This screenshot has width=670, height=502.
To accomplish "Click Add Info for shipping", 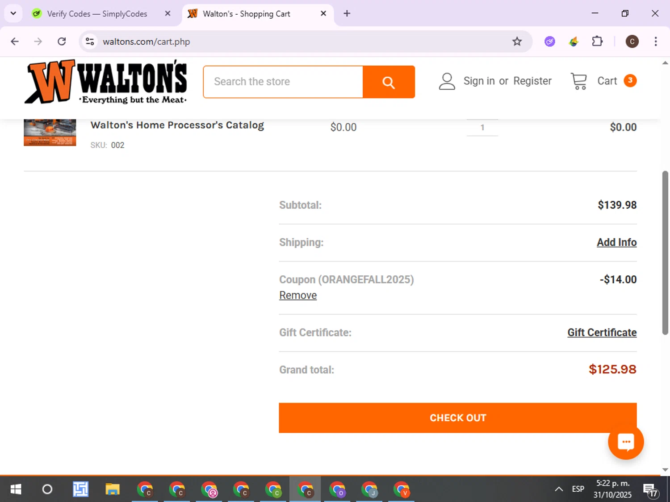I will point(617,242).
